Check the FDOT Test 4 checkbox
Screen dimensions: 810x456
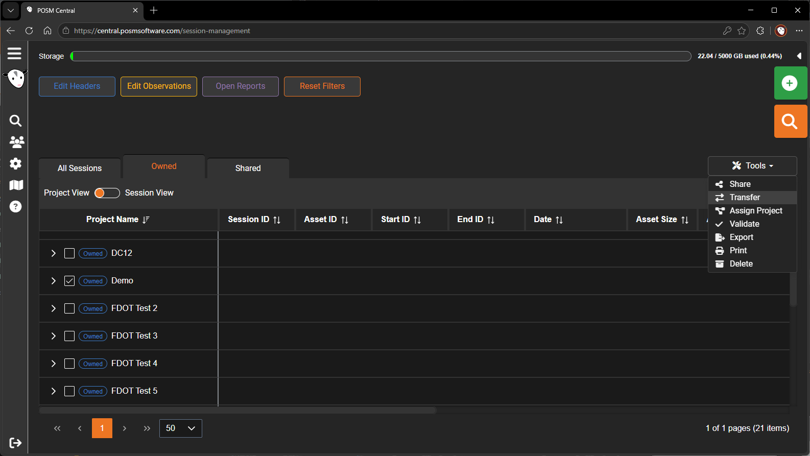pos(69,364)
